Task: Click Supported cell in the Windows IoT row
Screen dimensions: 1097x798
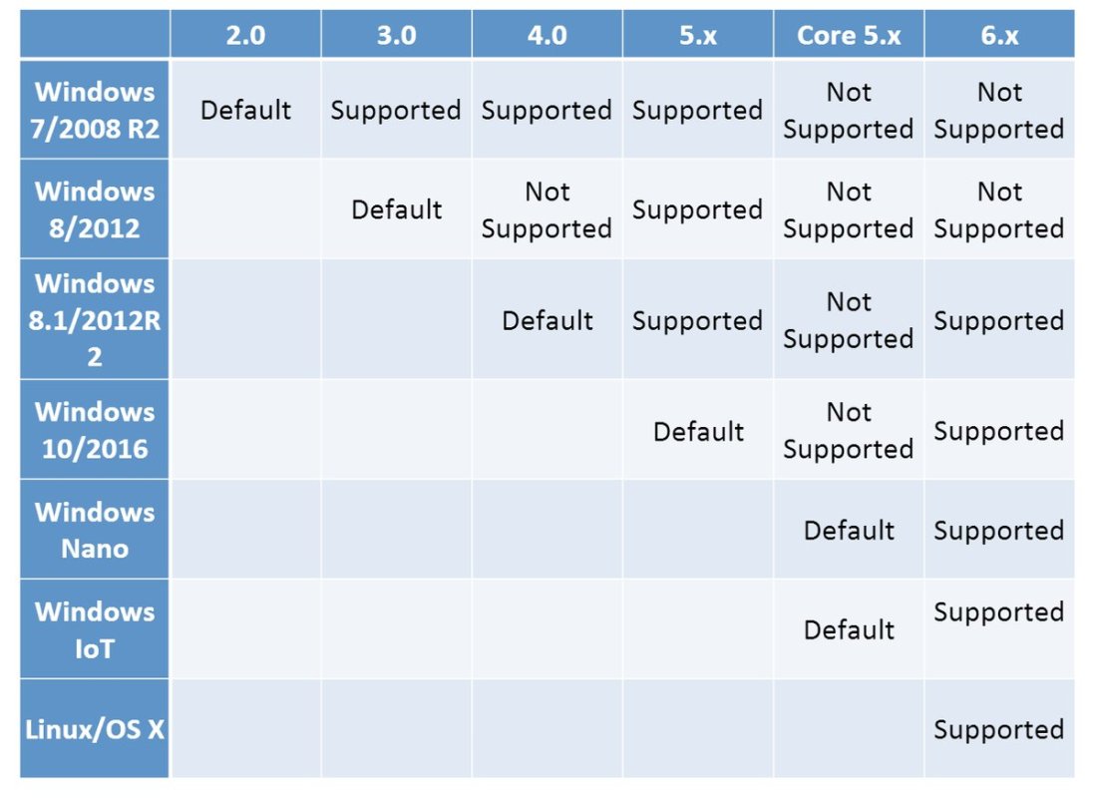Action: click(x=999, y=611)
